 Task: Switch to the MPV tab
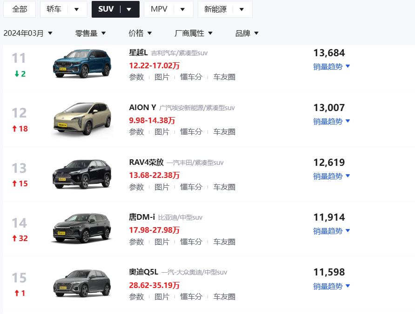159,9
